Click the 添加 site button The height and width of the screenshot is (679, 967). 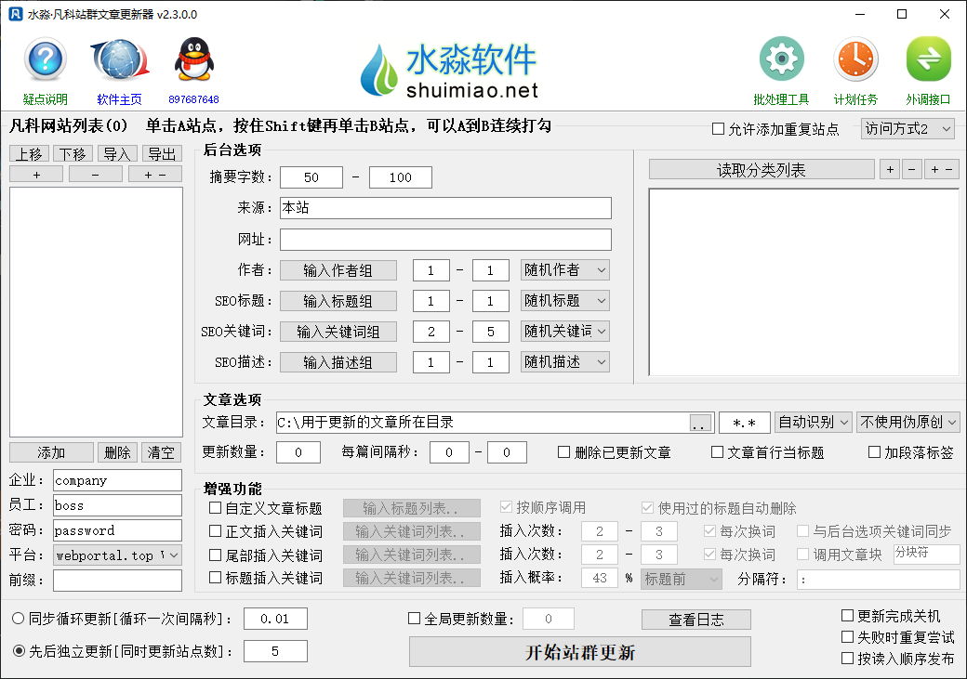tap(52, 452)
